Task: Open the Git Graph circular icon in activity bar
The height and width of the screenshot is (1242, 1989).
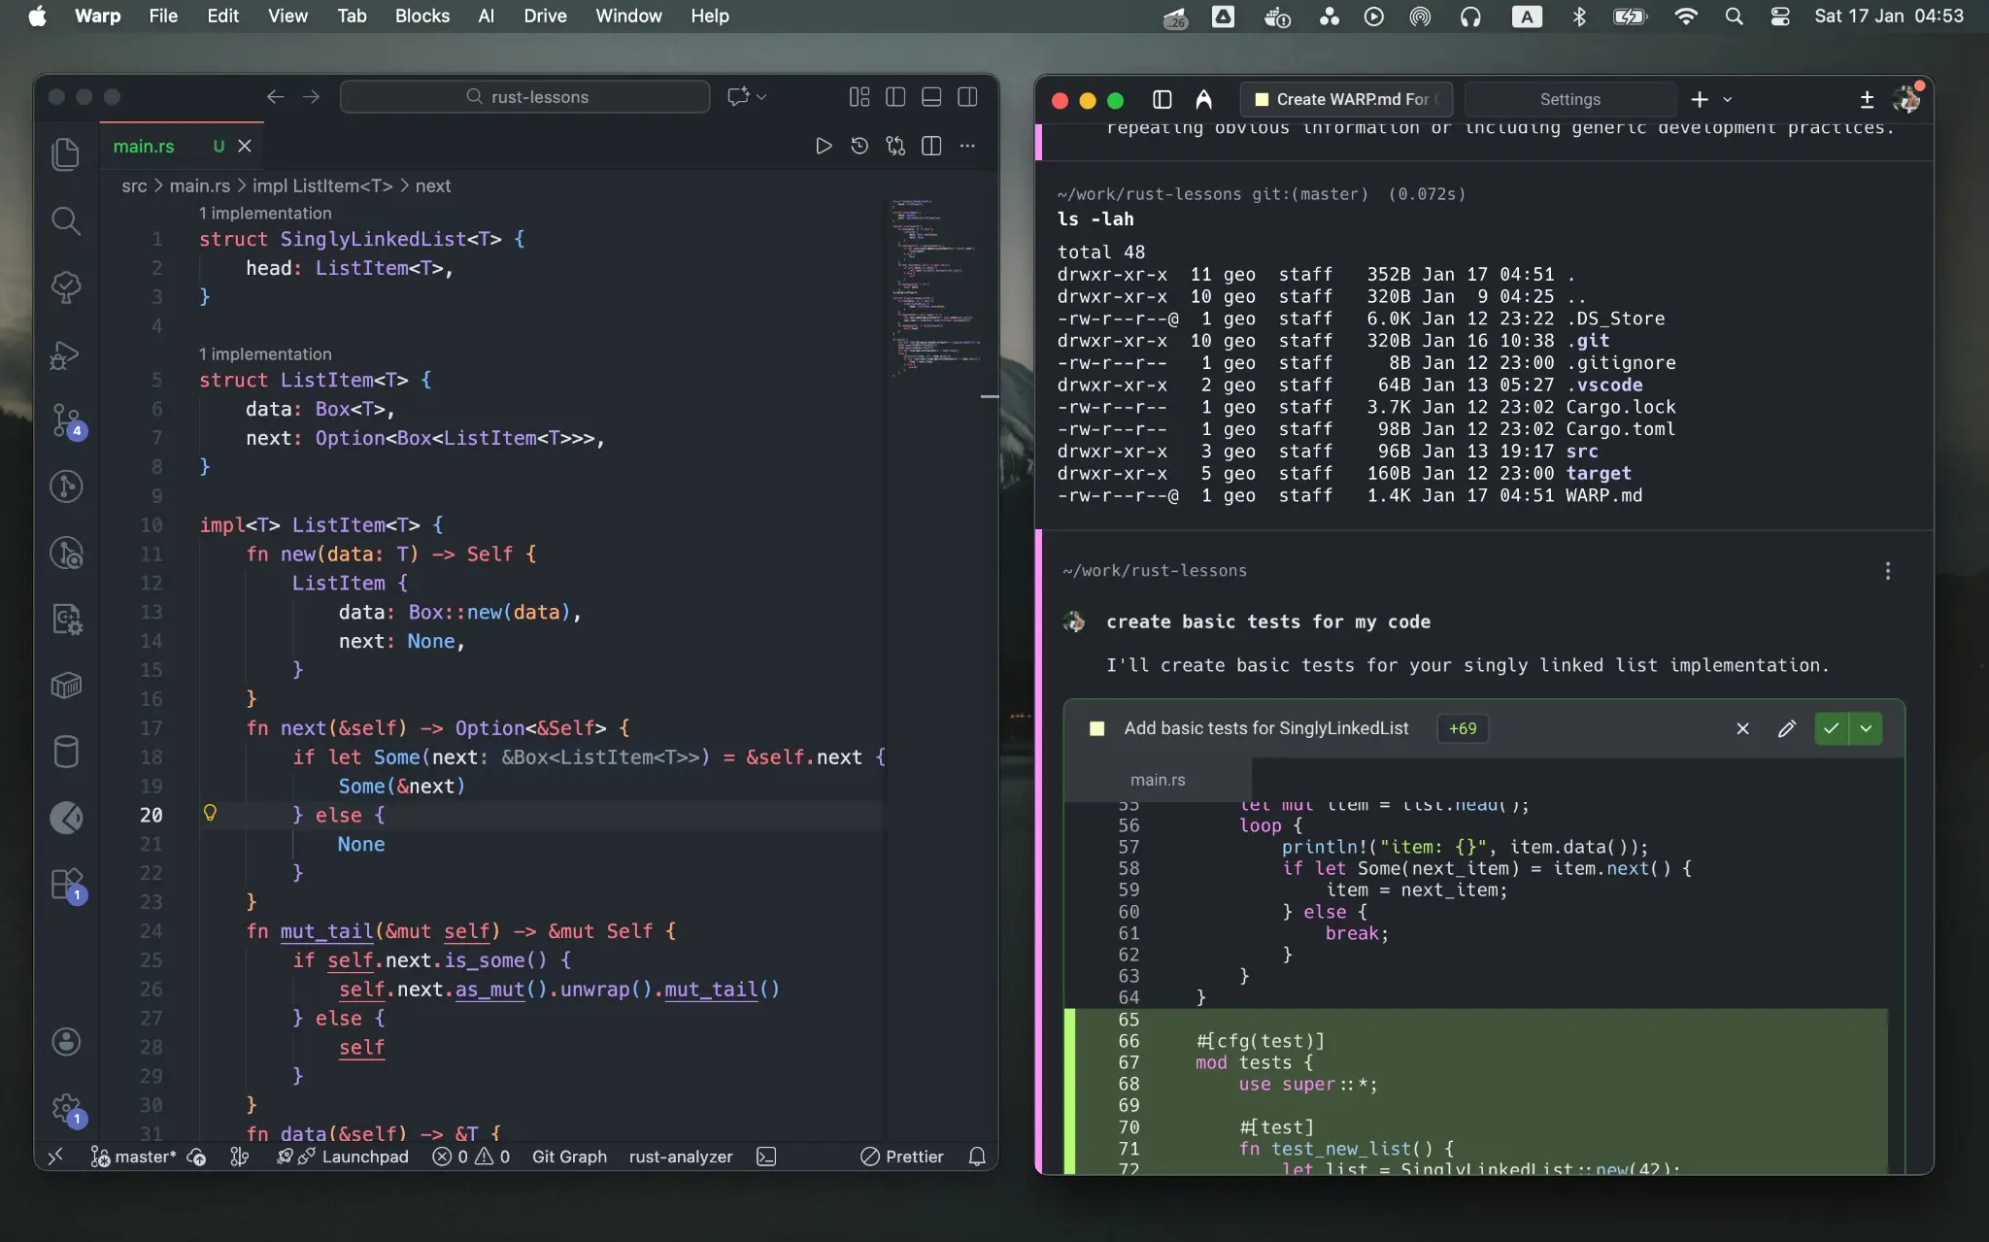Action: [66, 486]
